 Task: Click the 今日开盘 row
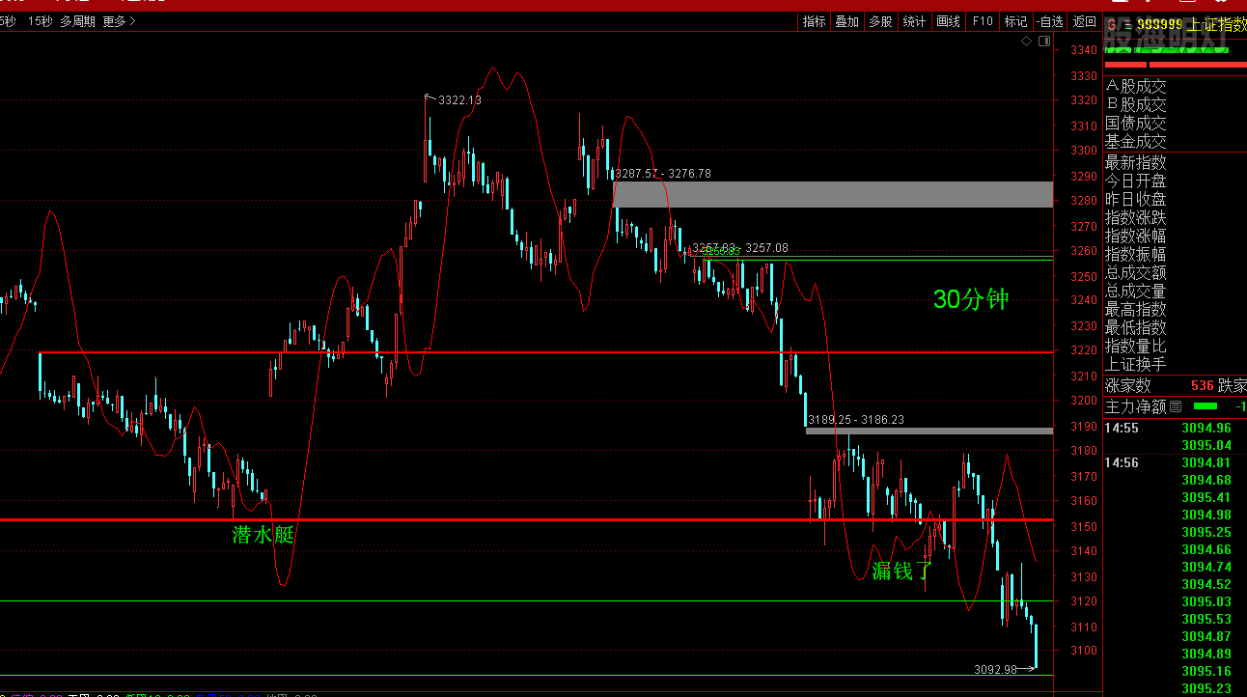pyautogui.click(x=1136, y=181)
